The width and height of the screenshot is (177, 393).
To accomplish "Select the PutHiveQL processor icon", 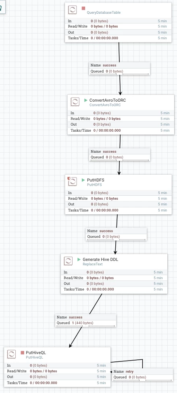I will coord(11,354).
